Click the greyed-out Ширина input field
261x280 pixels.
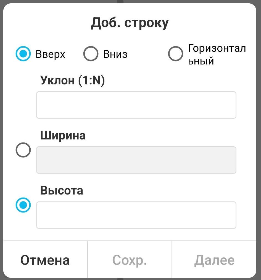136,160
